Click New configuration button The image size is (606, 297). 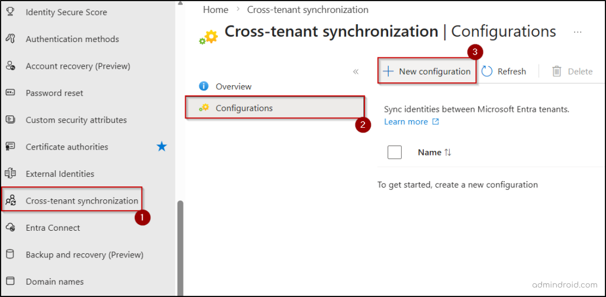pos(427,71)
